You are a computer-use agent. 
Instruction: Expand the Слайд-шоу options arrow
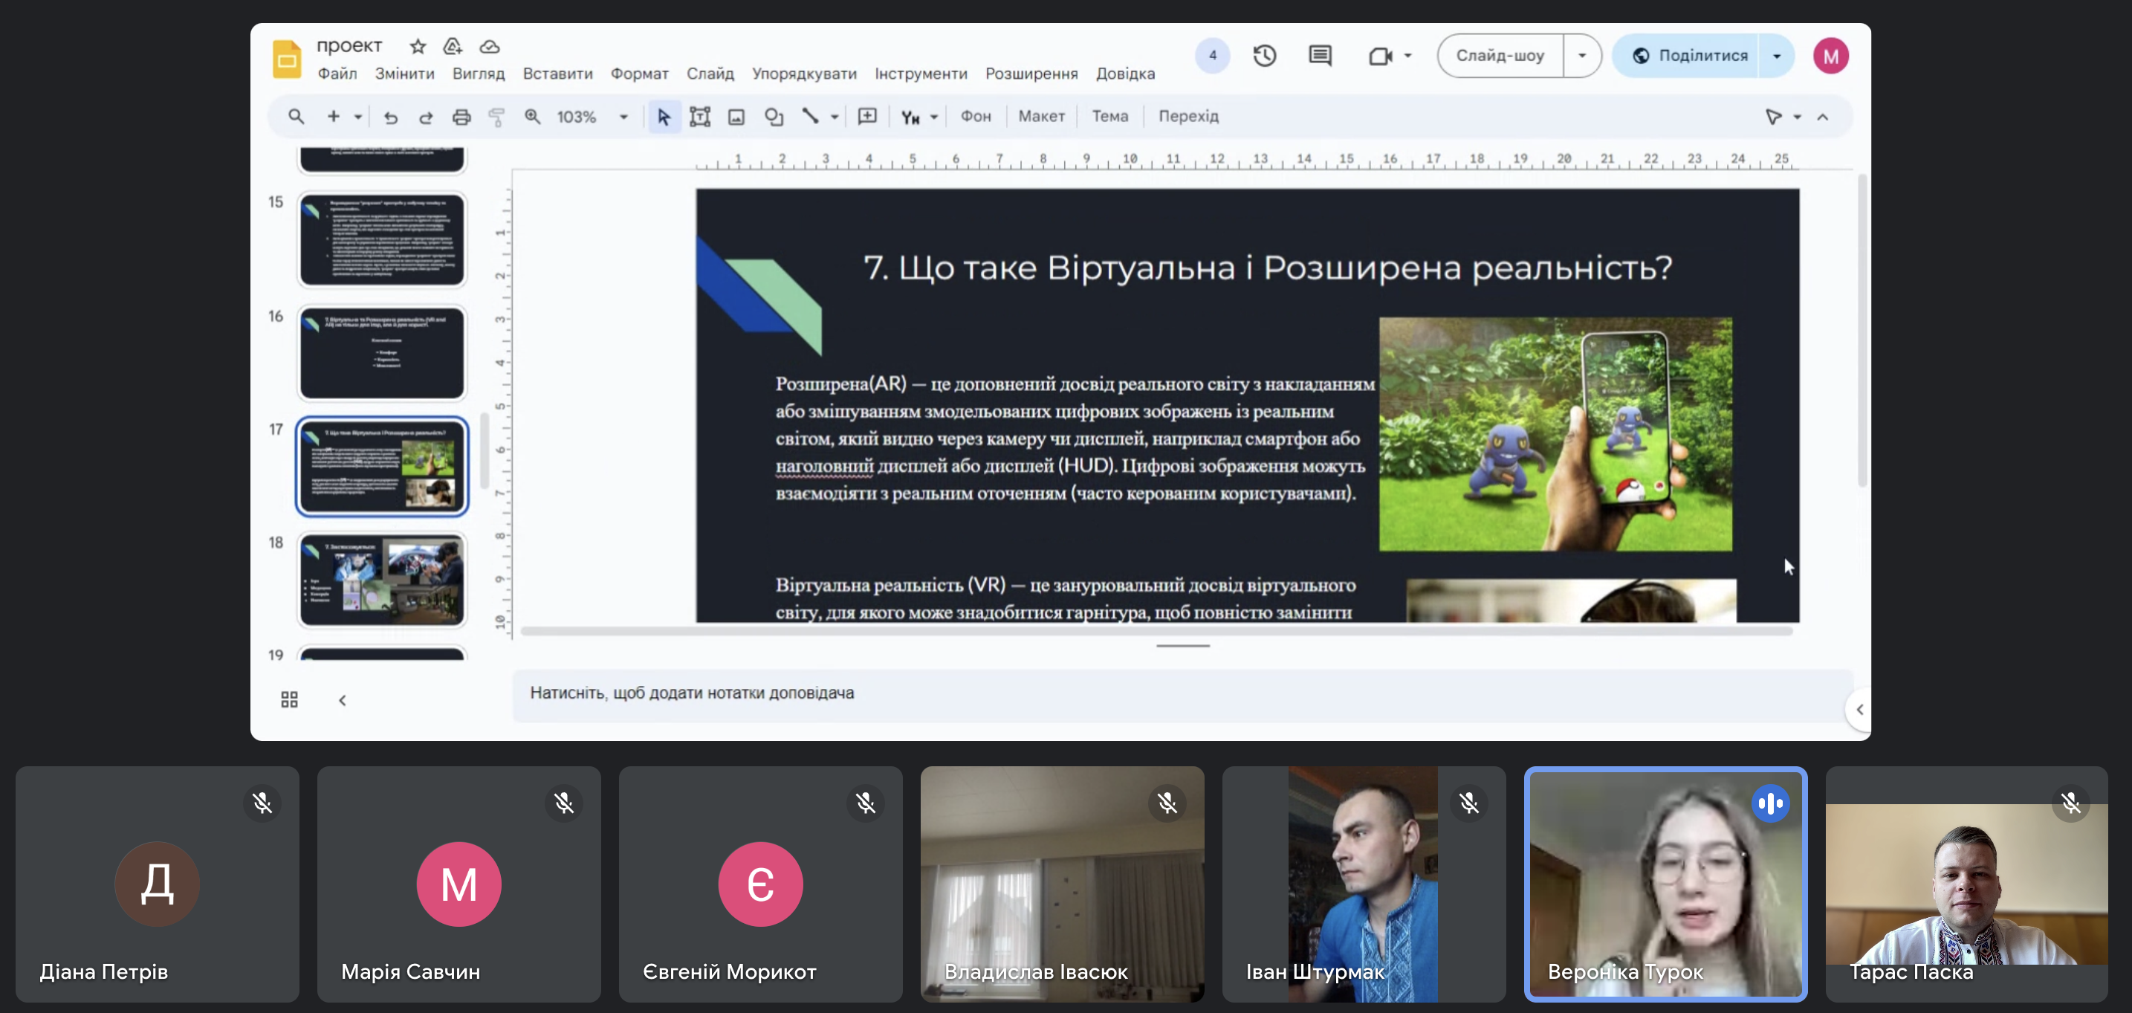(1581, 56)
